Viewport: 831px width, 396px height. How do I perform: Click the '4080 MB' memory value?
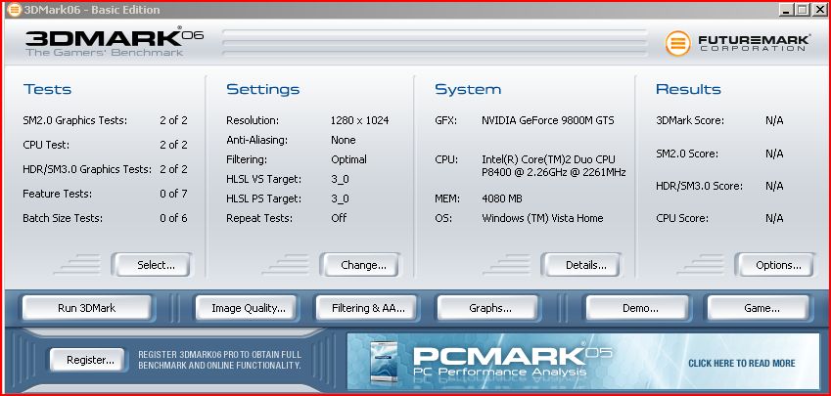[502, 199]
